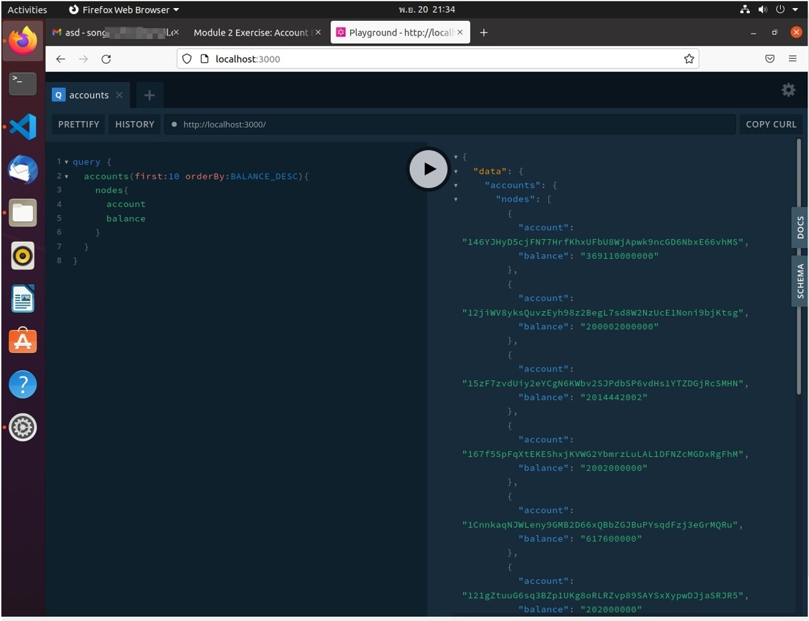Open the Playground settings gear
Image resolution: width=809 pixels, height=621 pixels.
click(787, 89)
